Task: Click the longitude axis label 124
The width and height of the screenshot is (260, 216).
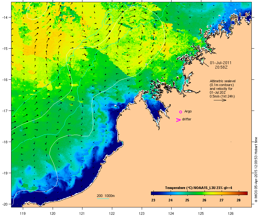Action: [x=171, y=213]
